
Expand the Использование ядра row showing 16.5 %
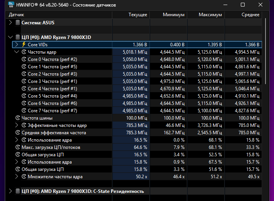coord(17,140)
